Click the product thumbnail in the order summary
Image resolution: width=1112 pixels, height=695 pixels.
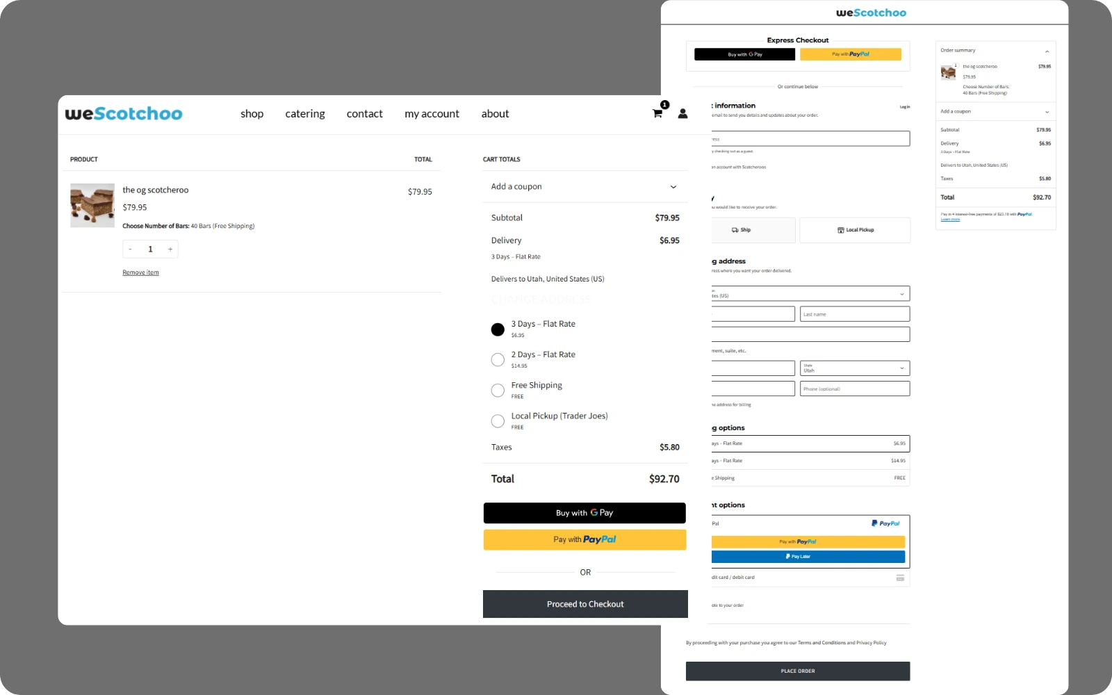(x=948, y=72)
